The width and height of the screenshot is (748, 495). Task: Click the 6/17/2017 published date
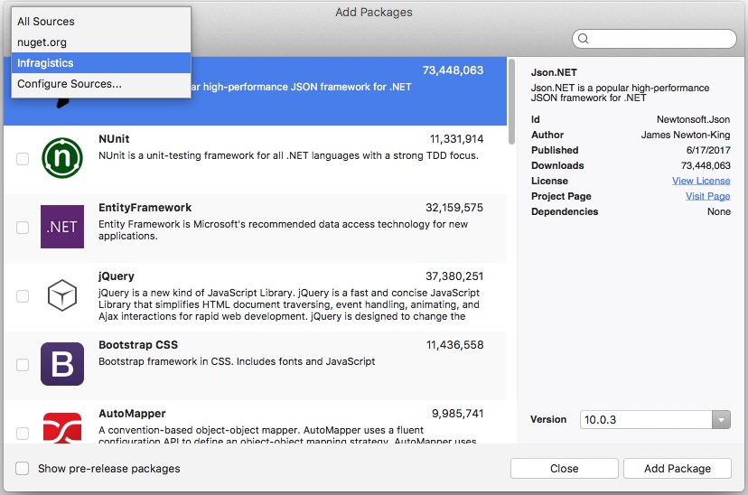708,150
